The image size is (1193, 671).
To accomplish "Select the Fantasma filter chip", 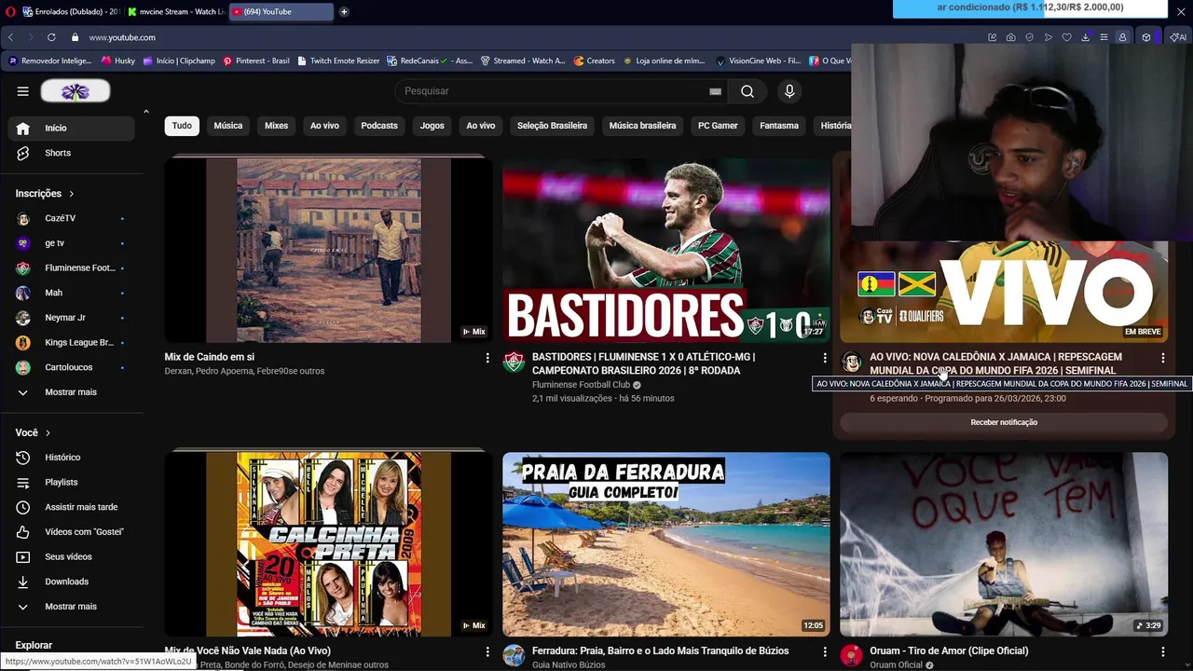I will point(779,126).
